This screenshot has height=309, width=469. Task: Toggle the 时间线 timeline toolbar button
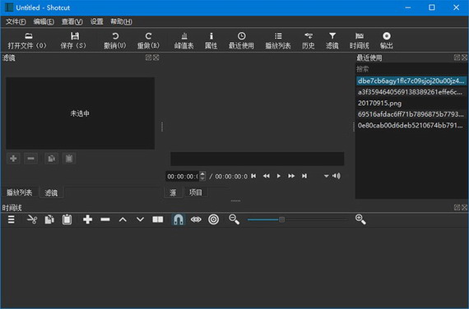pyautogui.click(x=360, y=40)
